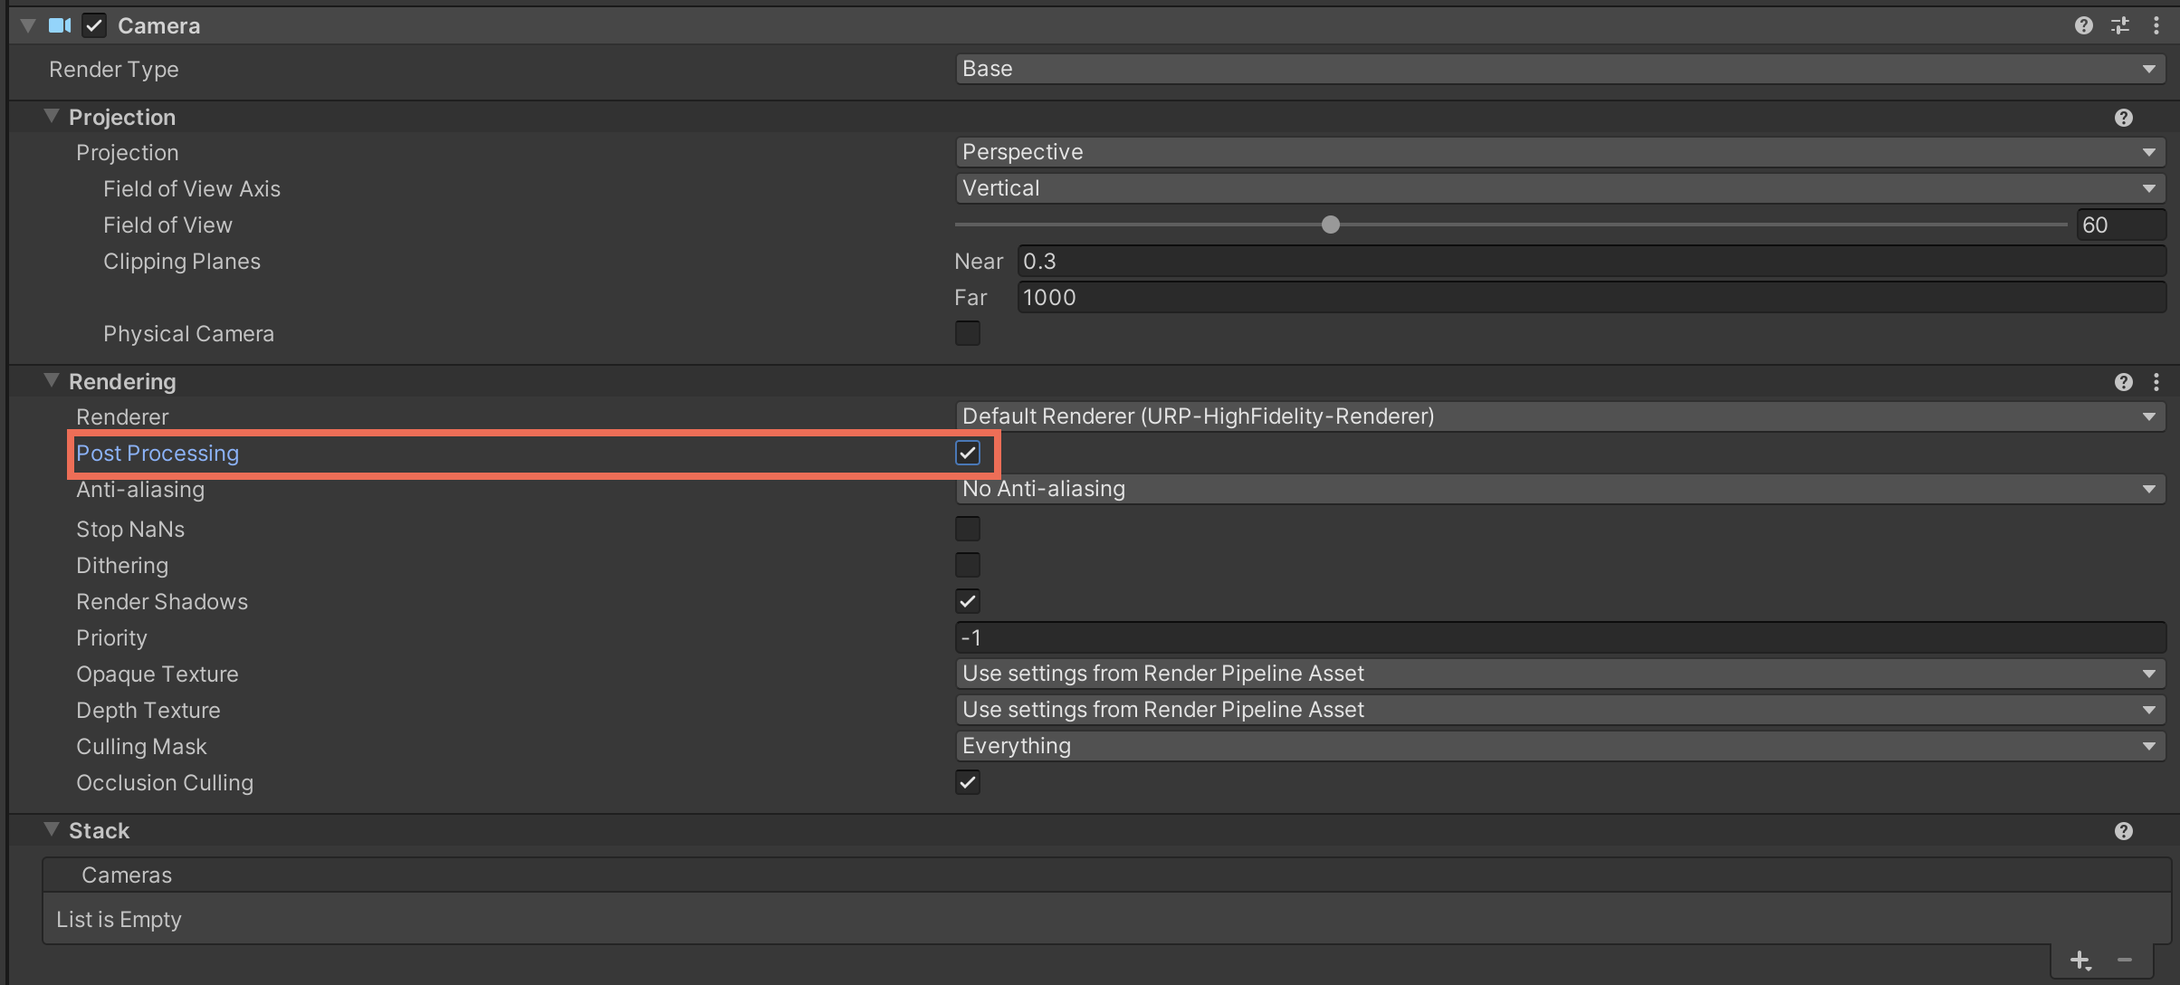The width and height of the screenshot is (2180, 985).
Task: Click help icon in Rendering section header
Action: (x=2123, y=382)
